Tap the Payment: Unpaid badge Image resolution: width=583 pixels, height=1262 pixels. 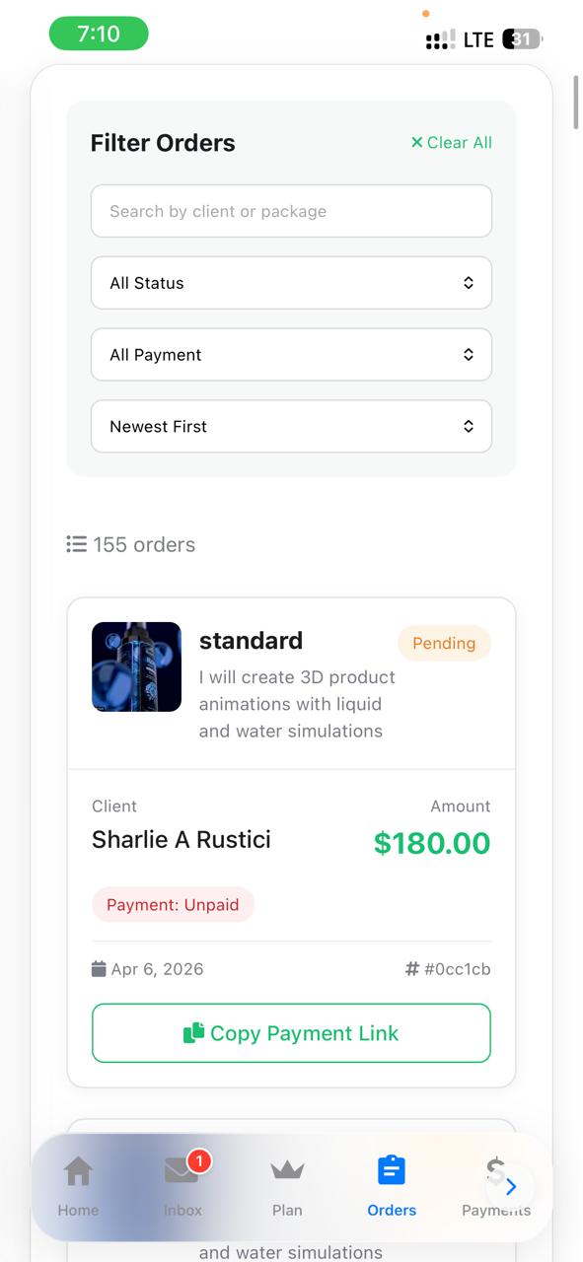point(173,904)
